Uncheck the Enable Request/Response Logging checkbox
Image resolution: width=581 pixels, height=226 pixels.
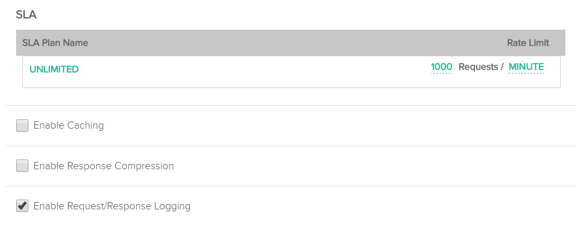[22, 206]
